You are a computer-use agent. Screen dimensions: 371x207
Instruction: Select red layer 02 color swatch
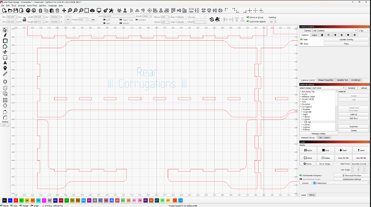(x=16, y=201)
